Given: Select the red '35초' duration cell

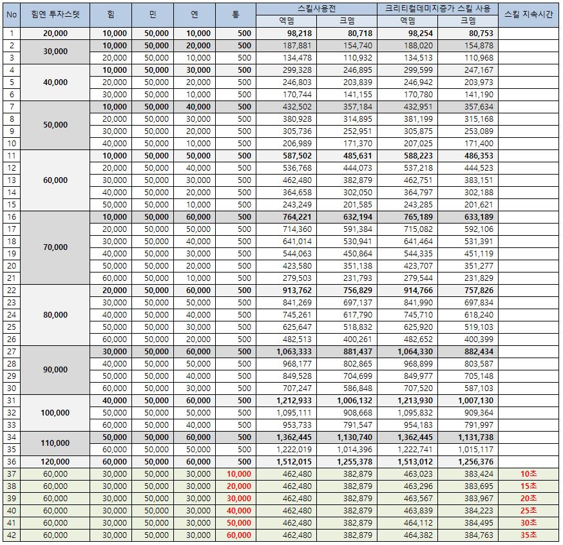Looking at the screenshot, I should click(x=528, y=535).
